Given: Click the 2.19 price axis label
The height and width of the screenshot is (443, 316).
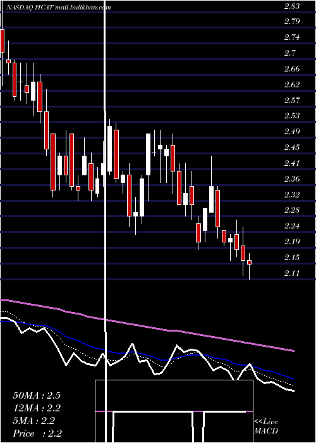Looking at the screenshot, I should 291,242.
